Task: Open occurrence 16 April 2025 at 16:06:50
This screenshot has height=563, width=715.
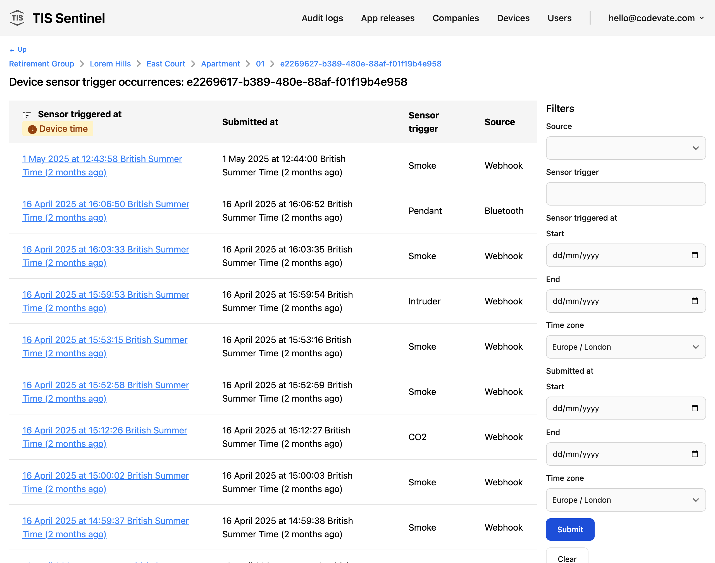Action: point(106,211)
